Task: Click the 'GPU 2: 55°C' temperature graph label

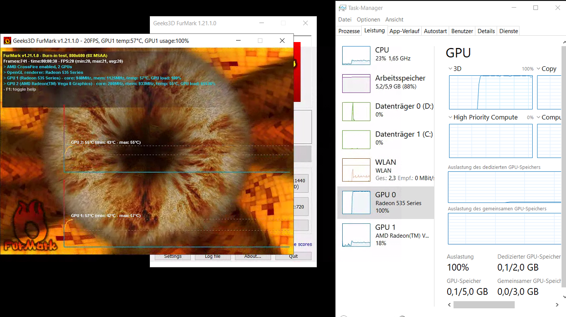Action: pos(106,142)
